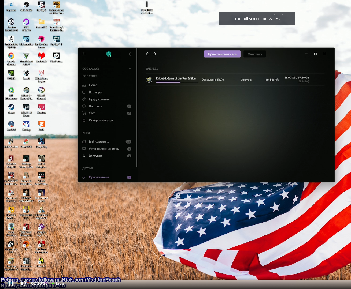
Task: Select the Logitech G HUB desktop icon
Action: [11, 247]
